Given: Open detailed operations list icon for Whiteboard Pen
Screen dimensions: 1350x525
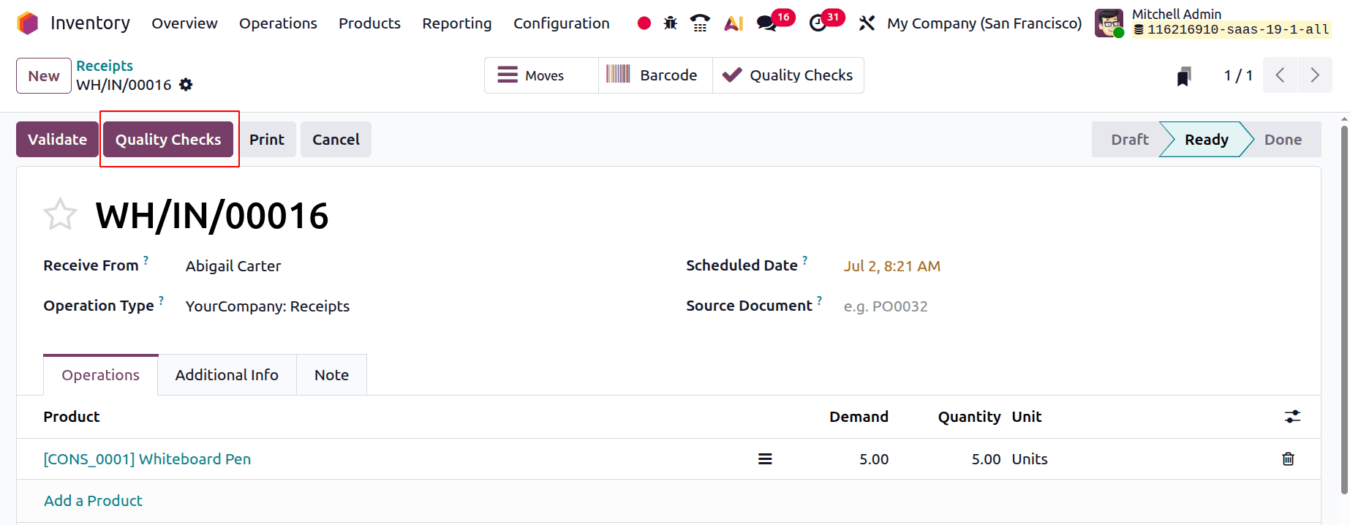Looking at the screenshot, I should [765, 459].
